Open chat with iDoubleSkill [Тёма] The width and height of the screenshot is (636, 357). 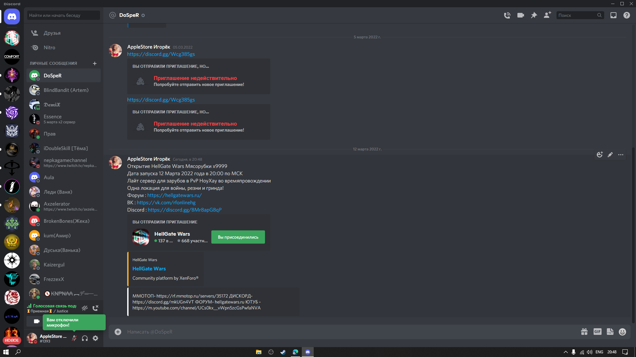click(x=64, y=148)
